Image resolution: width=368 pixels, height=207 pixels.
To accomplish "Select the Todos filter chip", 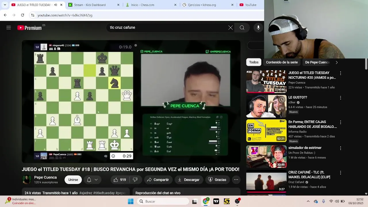I will pos(254,62).
